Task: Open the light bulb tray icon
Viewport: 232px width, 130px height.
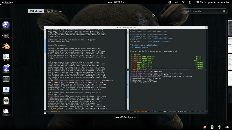Action: (220, 127)
